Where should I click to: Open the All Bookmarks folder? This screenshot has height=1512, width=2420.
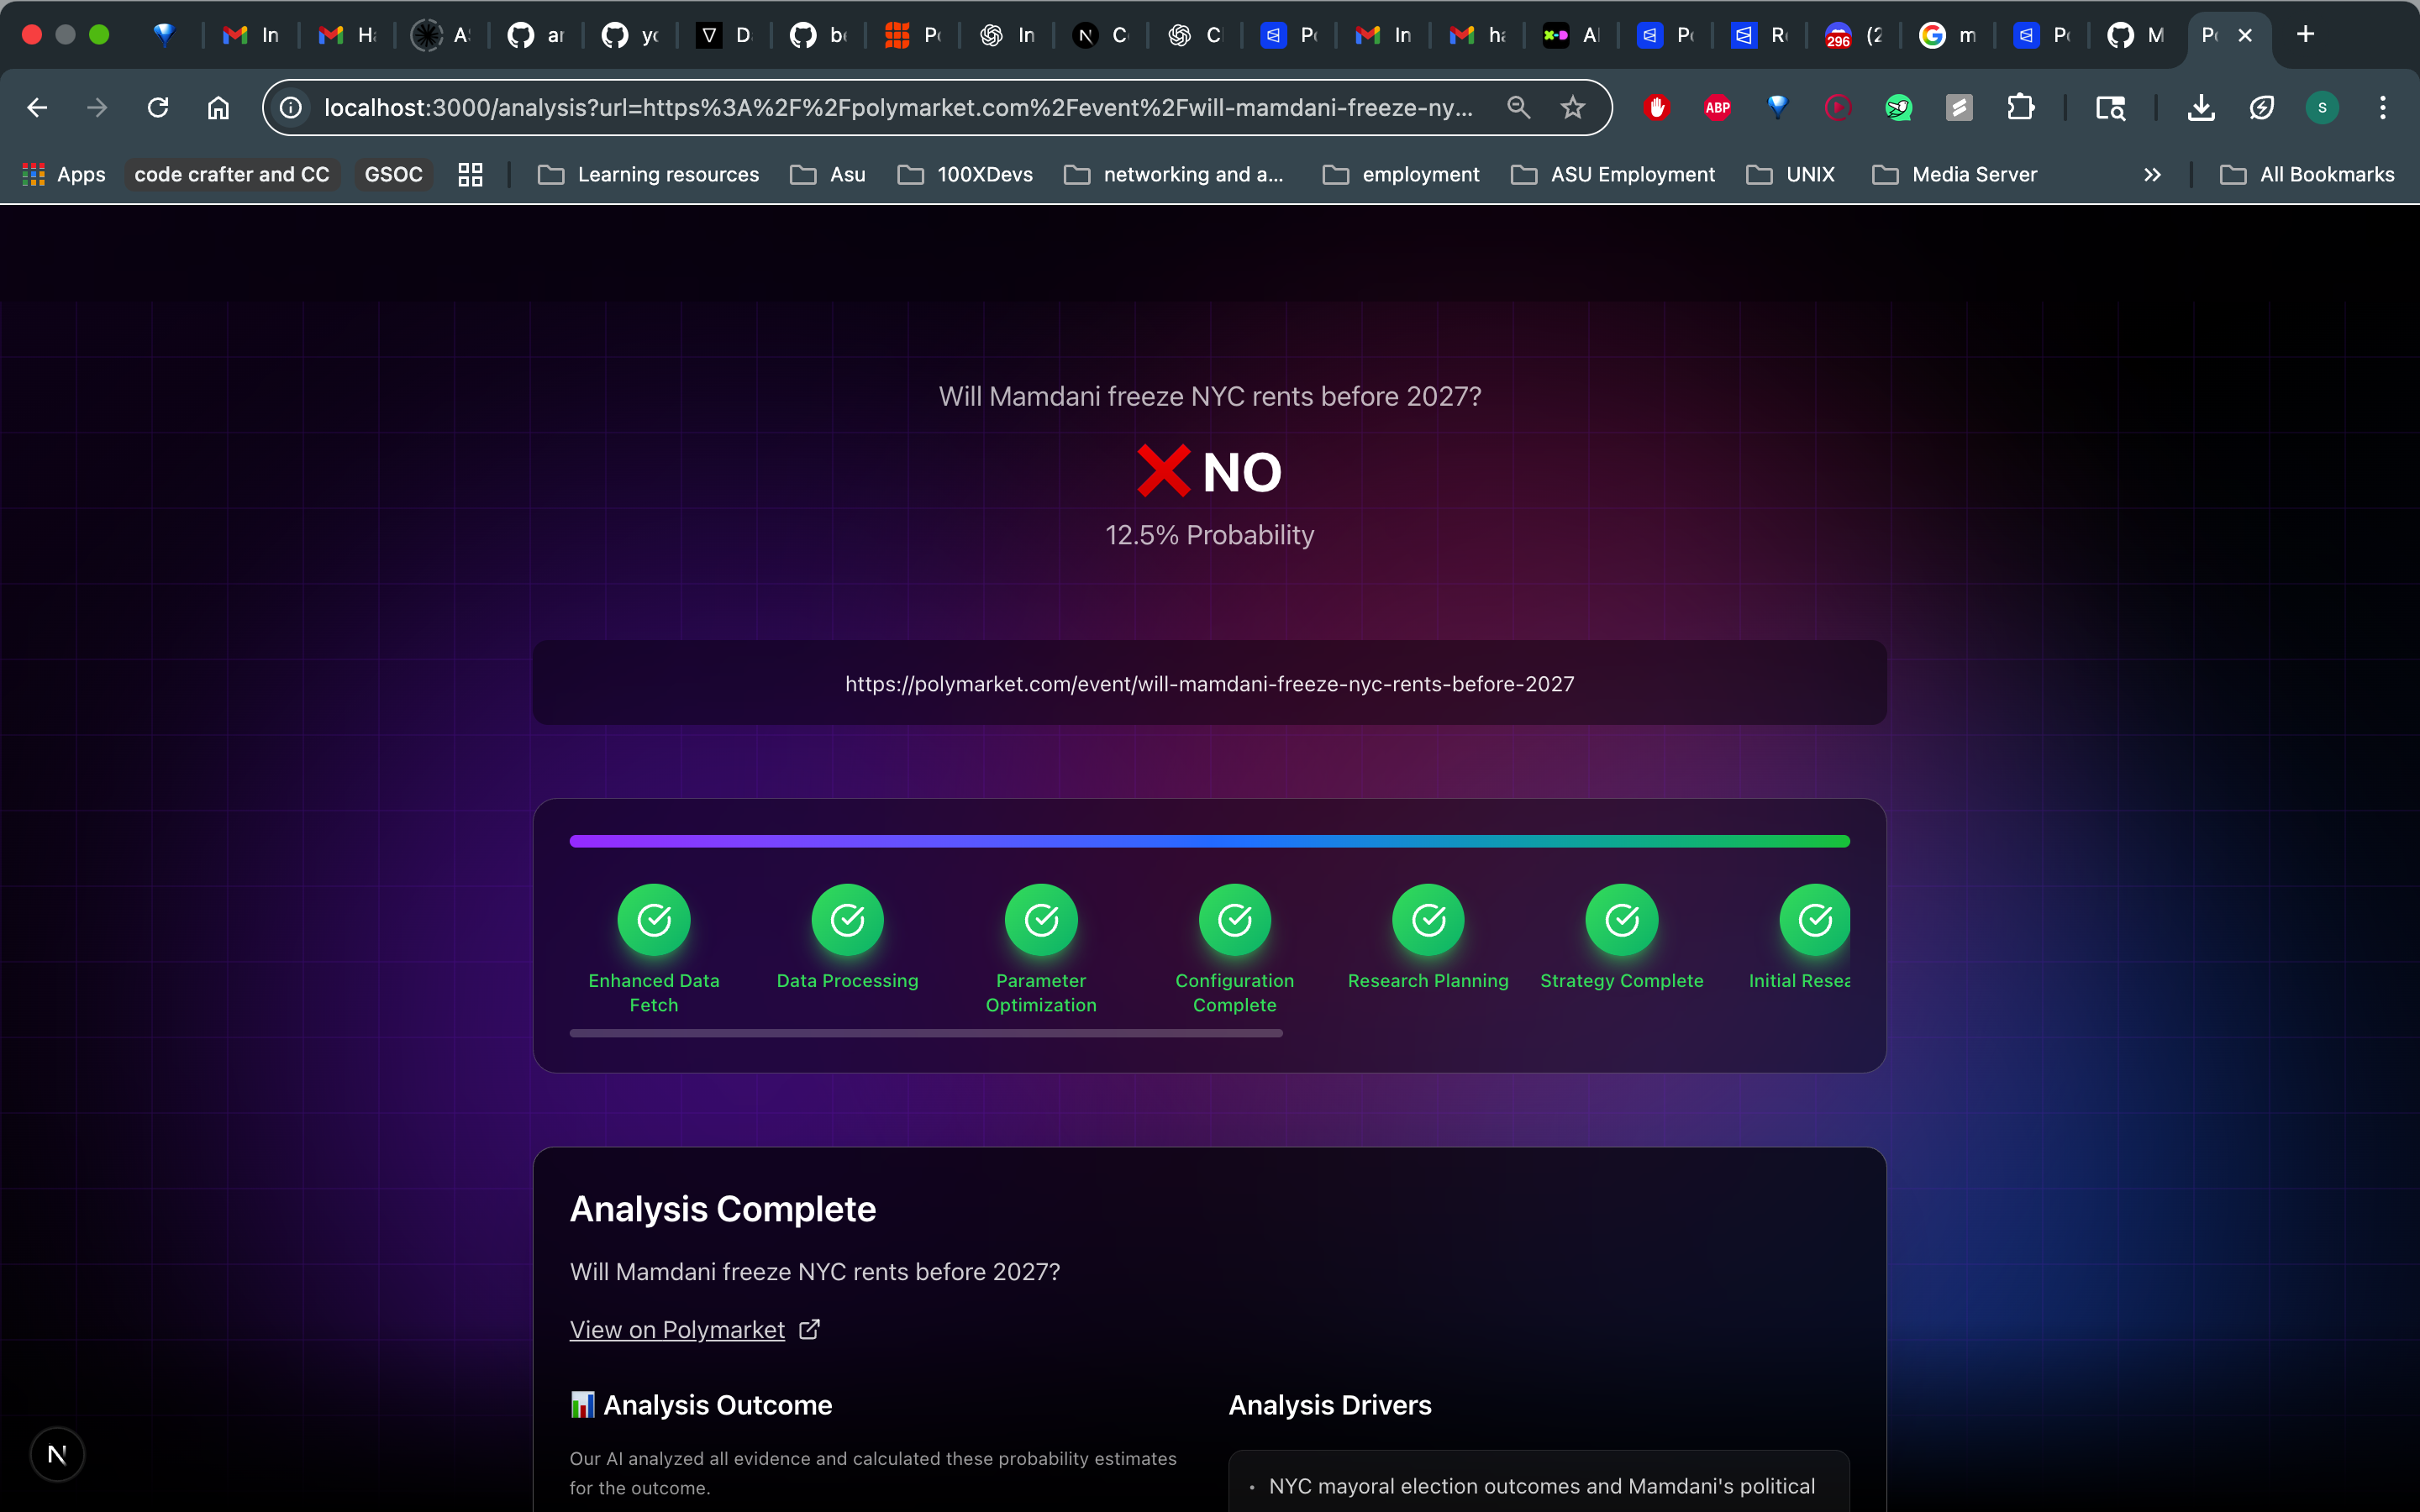click(2307, 175)
